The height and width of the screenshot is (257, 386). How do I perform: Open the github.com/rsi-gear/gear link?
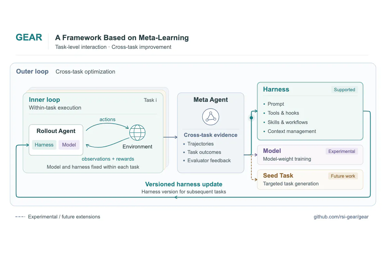[341, 217]
